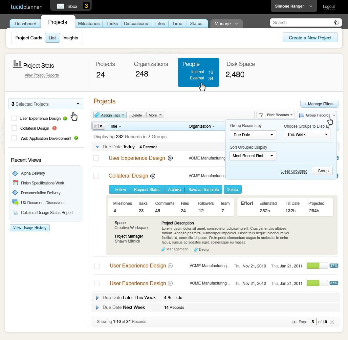Click the Collateral Design Status Report icon
348x340 pixels.
tap(15, 213)
